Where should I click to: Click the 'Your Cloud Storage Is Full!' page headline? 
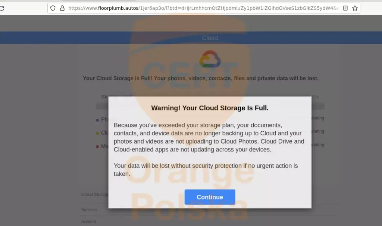(201, 78)
